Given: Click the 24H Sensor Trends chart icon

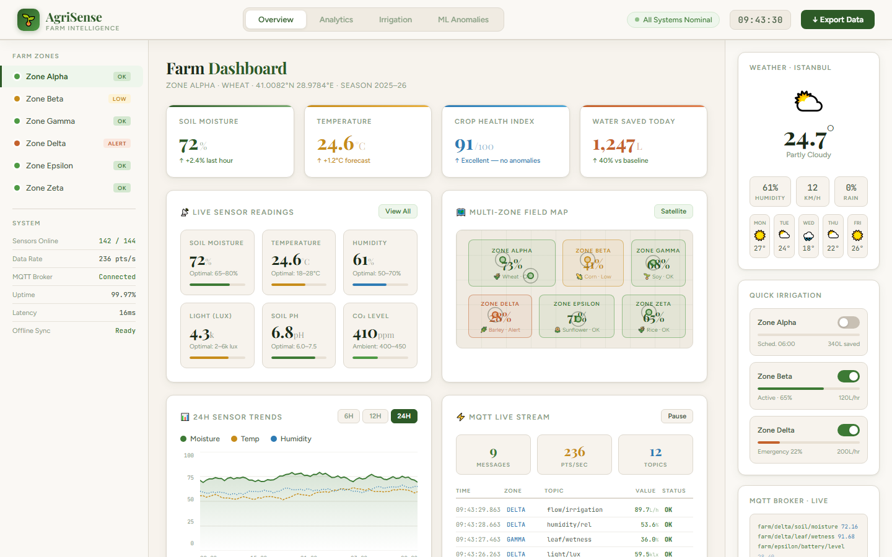Looking at the screenshot, I should pyautogui.click(x=185, y=417).
